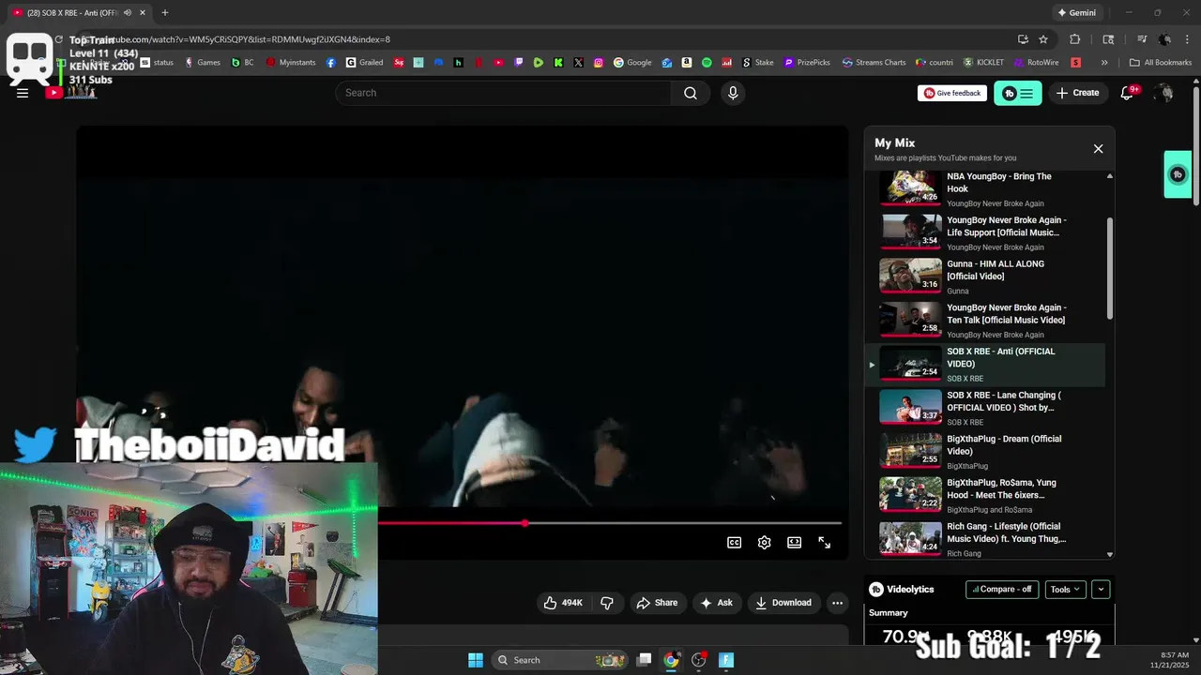Open the RotoWire bookmark
The width and height of the screenshot is (1201, 675).
1036,63
